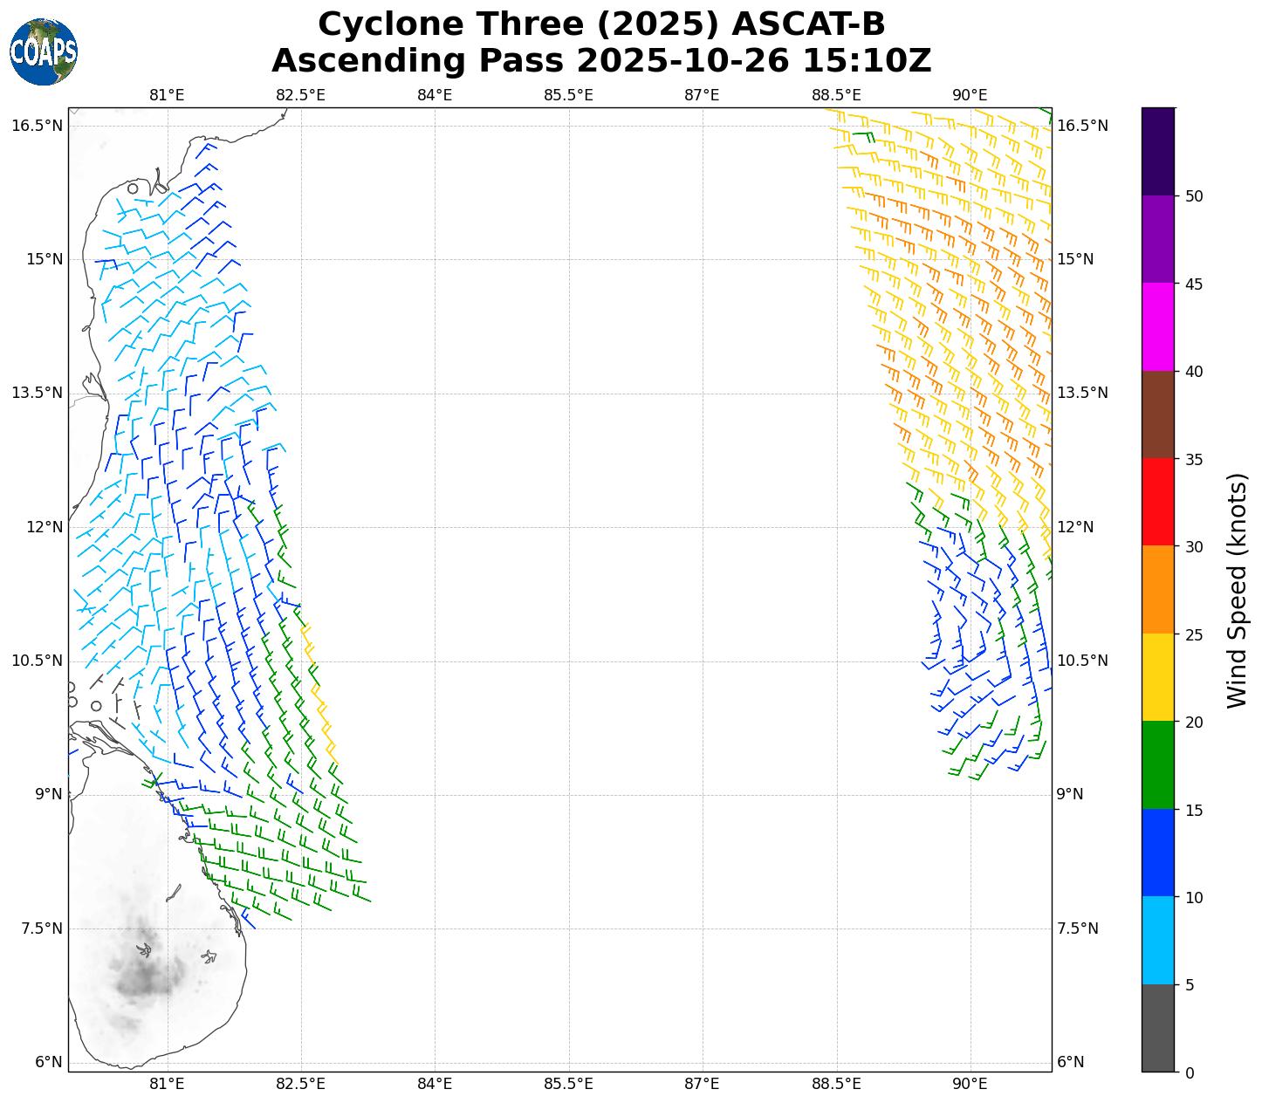Click the "Ascending Pass 2025-10-26 15:10Z" subtitle

click(x=601, y=61)
